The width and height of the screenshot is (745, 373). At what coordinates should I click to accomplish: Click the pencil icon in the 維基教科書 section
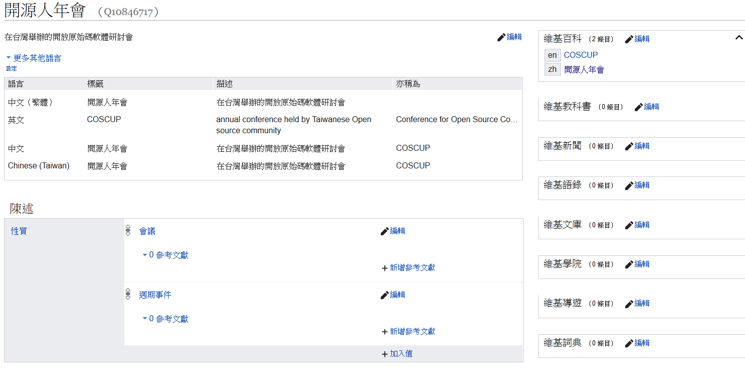(638, 107)
